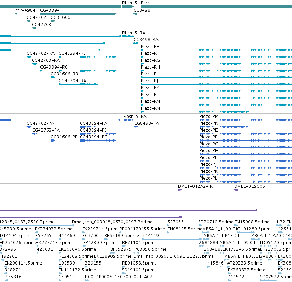Select feature DME1-012A24.R

pos(195,186)
